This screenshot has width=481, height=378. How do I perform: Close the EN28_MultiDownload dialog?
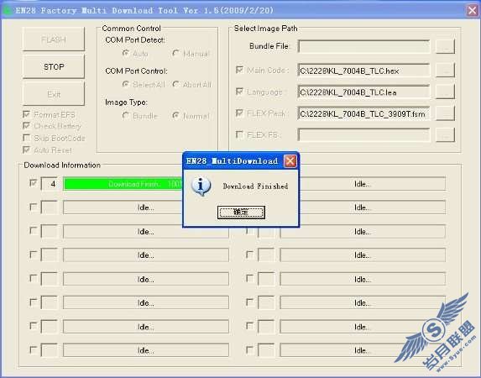point(290,161)
